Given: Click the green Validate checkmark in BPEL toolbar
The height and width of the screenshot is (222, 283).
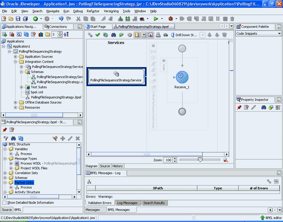Looking at the screenshot, I should click(x=97, y=35).
